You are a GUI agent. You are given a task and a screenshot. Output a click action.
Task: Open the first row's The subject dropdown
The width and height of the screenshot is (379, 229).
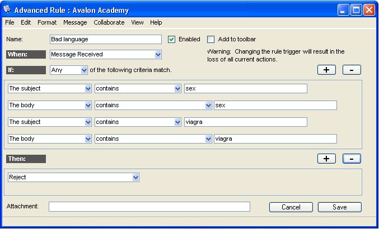pos(88,89)
